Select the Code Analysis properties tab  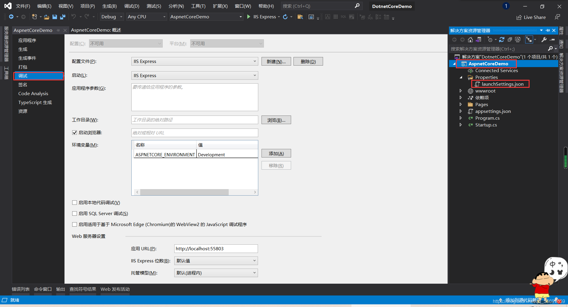(33, 94)
